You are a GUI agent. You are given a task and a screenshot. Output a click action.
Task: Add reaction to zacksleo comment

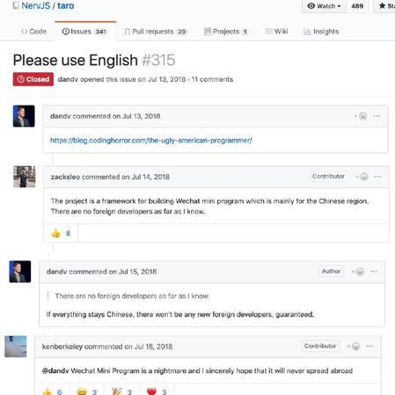click(x=362, y=177)
